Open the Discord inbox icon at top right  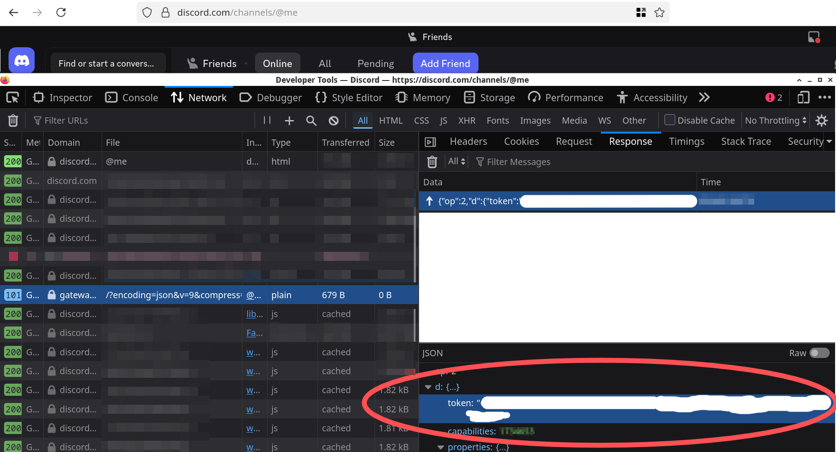tap(814, 37)
